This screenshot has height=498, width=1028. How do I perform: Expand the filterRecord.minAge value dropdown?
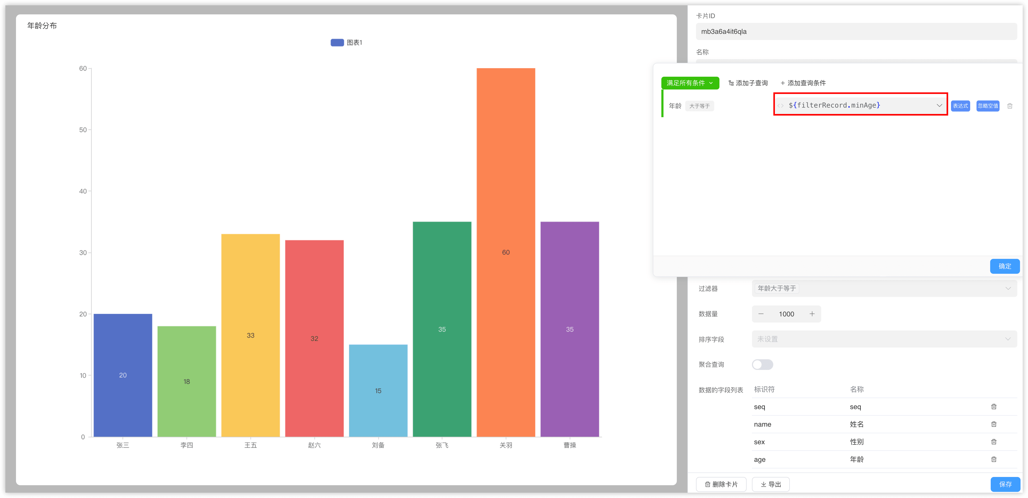pyautogui.click(x=939, y=105)
